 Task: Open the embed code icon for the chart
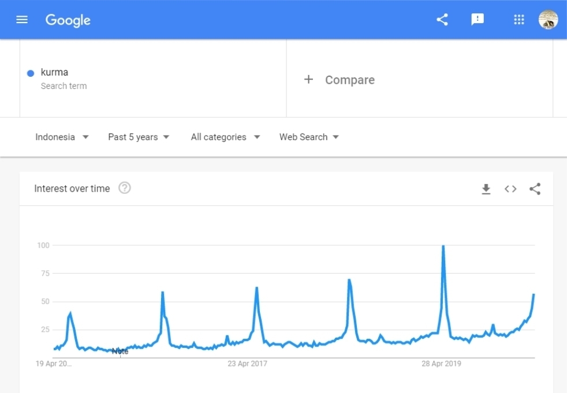pyautogui.click(x=510, y=189)
